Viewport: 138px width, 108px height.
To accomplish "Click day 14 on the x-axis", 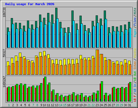I will click(61, 105).
